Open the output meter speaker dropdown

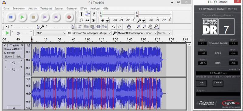[108, 20]
